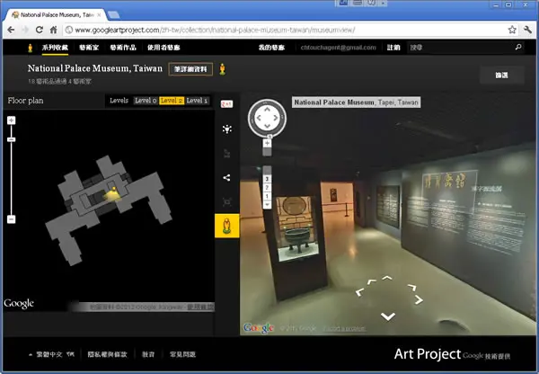Image resolution: width=539 pixels, height=374 pixels.
Task: Click the light bulb highlights icon
Action: (x=227, y=129)
